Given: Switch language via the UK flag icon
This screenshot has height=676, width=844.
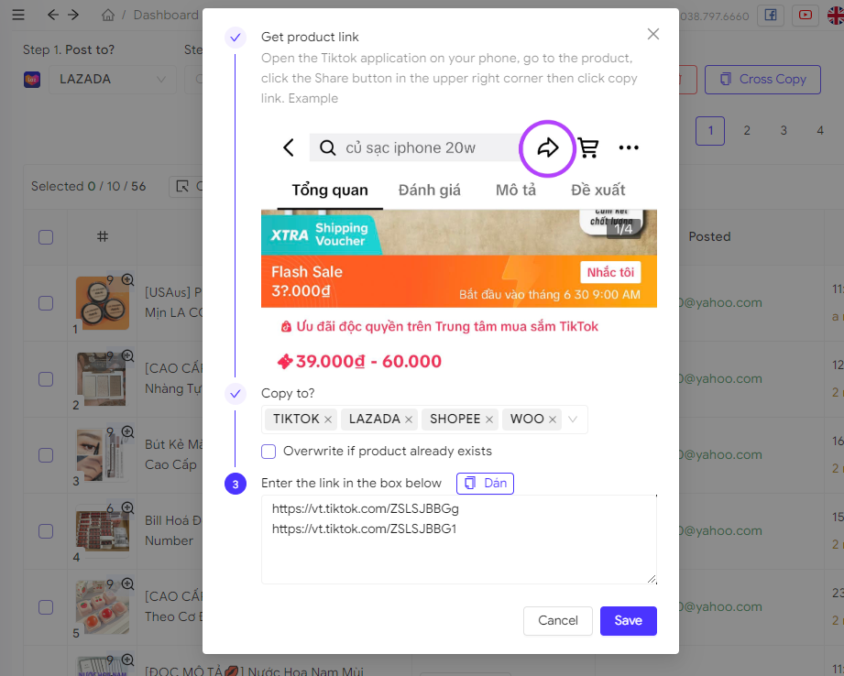Looking at the screenshot, I should (x=836, y=15).
